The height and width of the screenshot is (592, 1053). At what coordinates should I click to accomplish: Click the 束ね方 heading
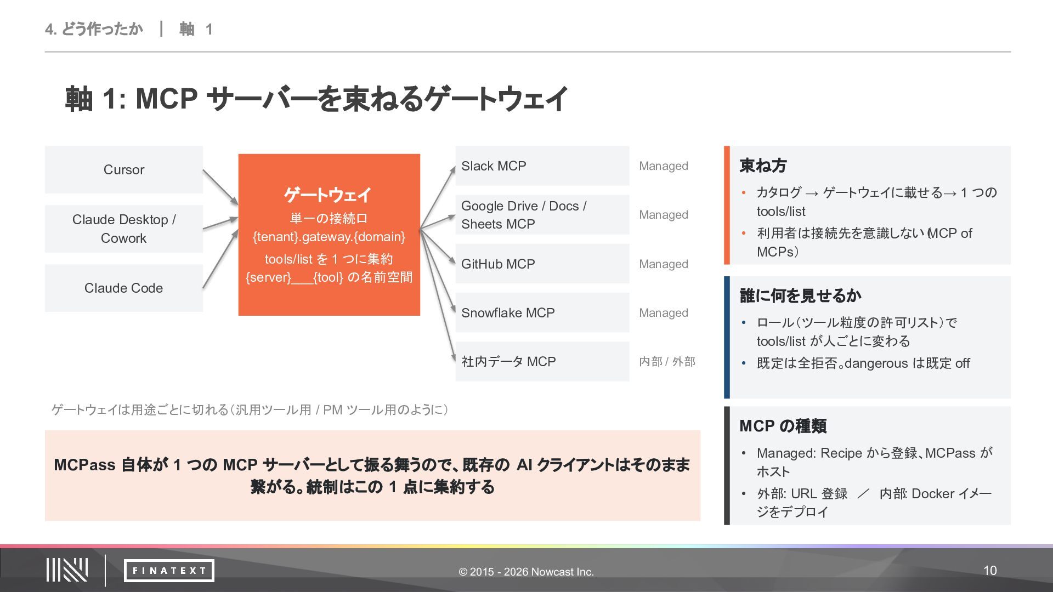[x=763, y=166]
